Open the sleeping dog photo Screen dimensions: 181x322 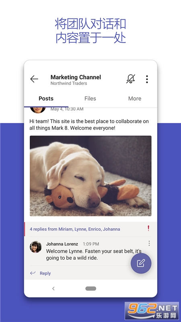point(90,176)
